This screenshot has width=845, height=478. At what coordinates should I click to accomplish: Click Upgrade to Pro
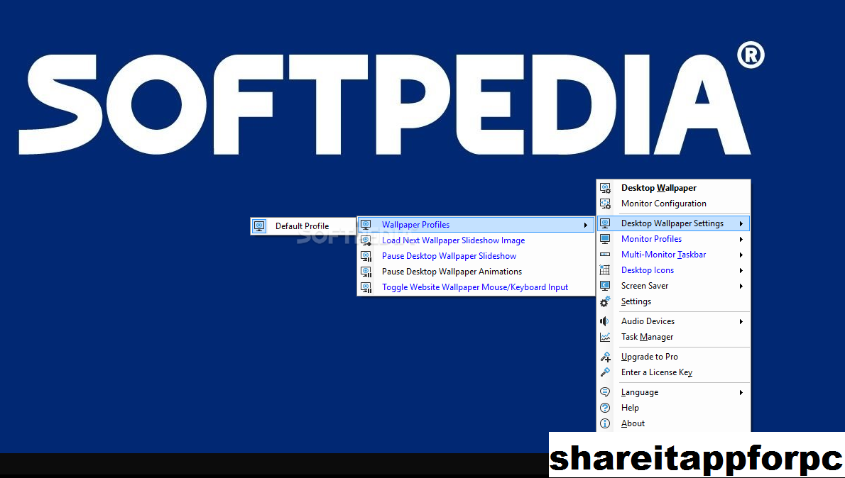649,357
